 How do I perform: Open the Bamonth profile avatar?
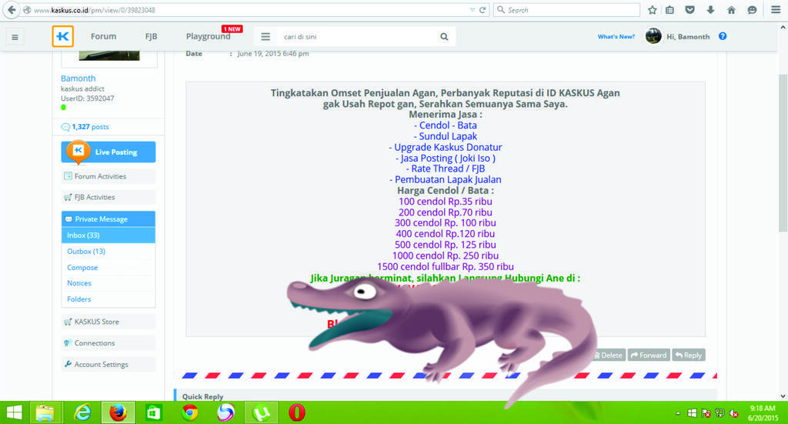[x=653, y=36]
